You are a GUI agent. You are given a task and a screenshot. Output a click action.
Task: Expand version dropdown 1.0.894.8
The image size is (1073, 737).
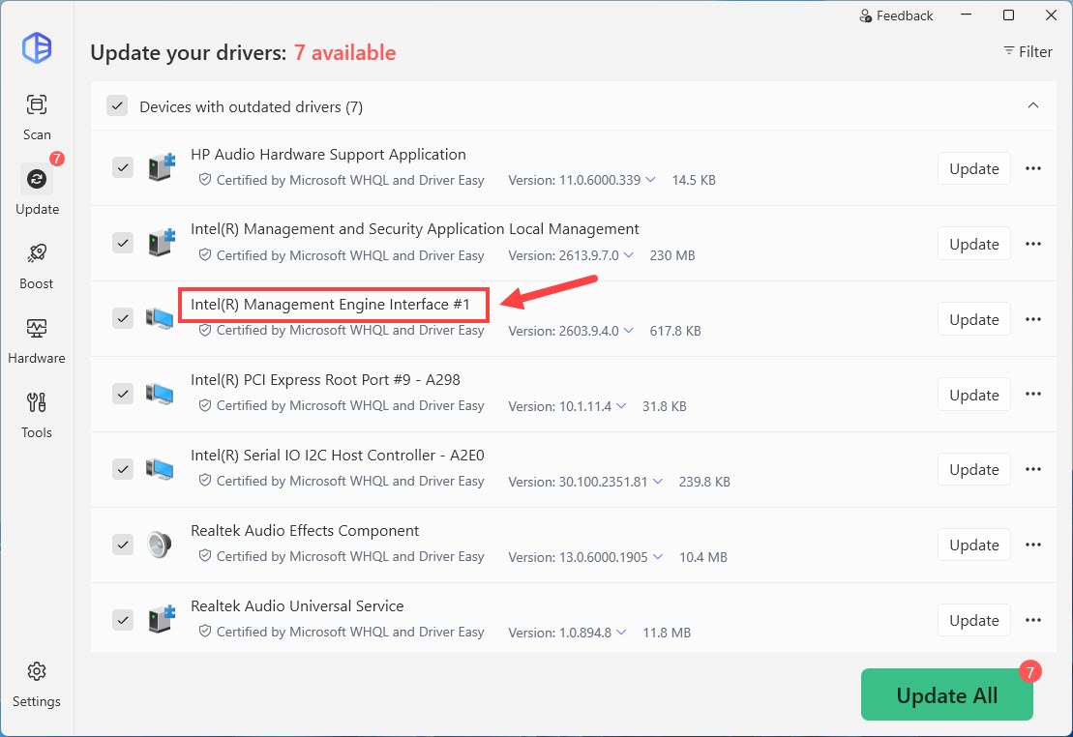(620, 632)
